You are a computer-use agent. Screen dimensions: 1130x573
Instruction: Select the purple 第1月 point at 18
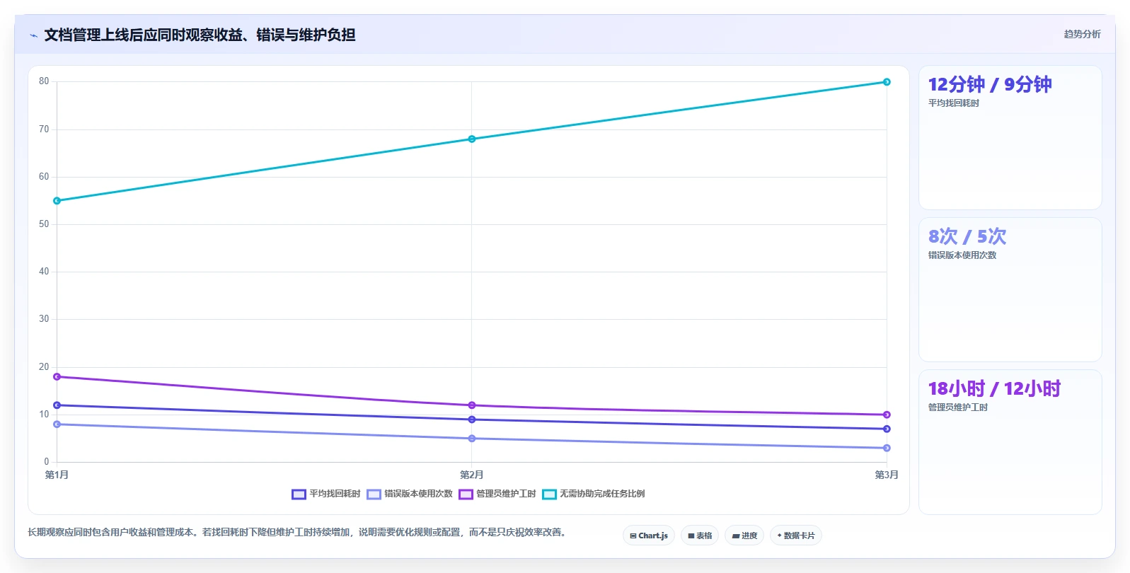point(57,377)
